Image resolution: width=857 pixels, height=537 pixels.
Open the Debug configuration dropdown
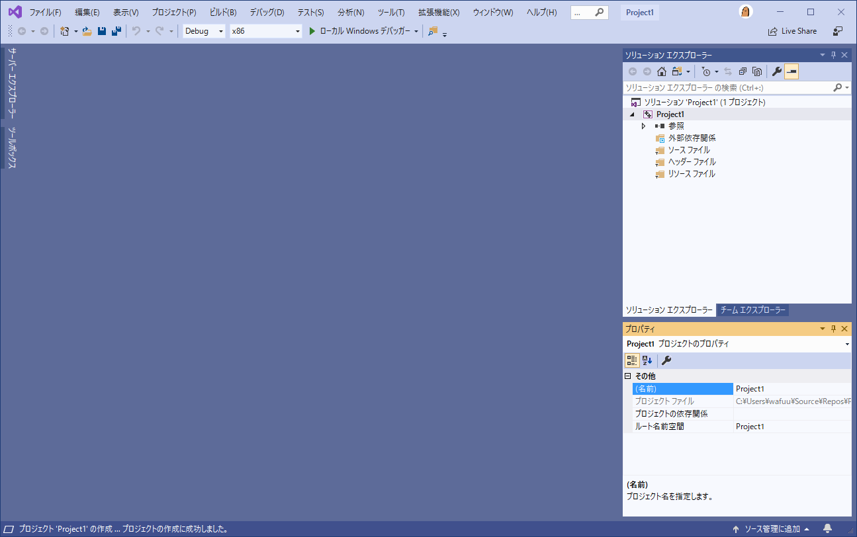coord(204,31)
